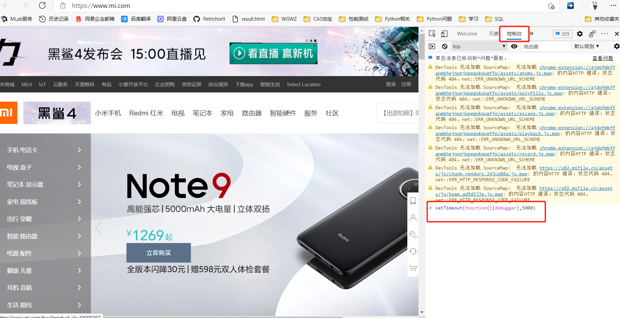Click the page vertical scrollbar thumb
This screenshot has width=620, height=318.
(x=422, y=47)
